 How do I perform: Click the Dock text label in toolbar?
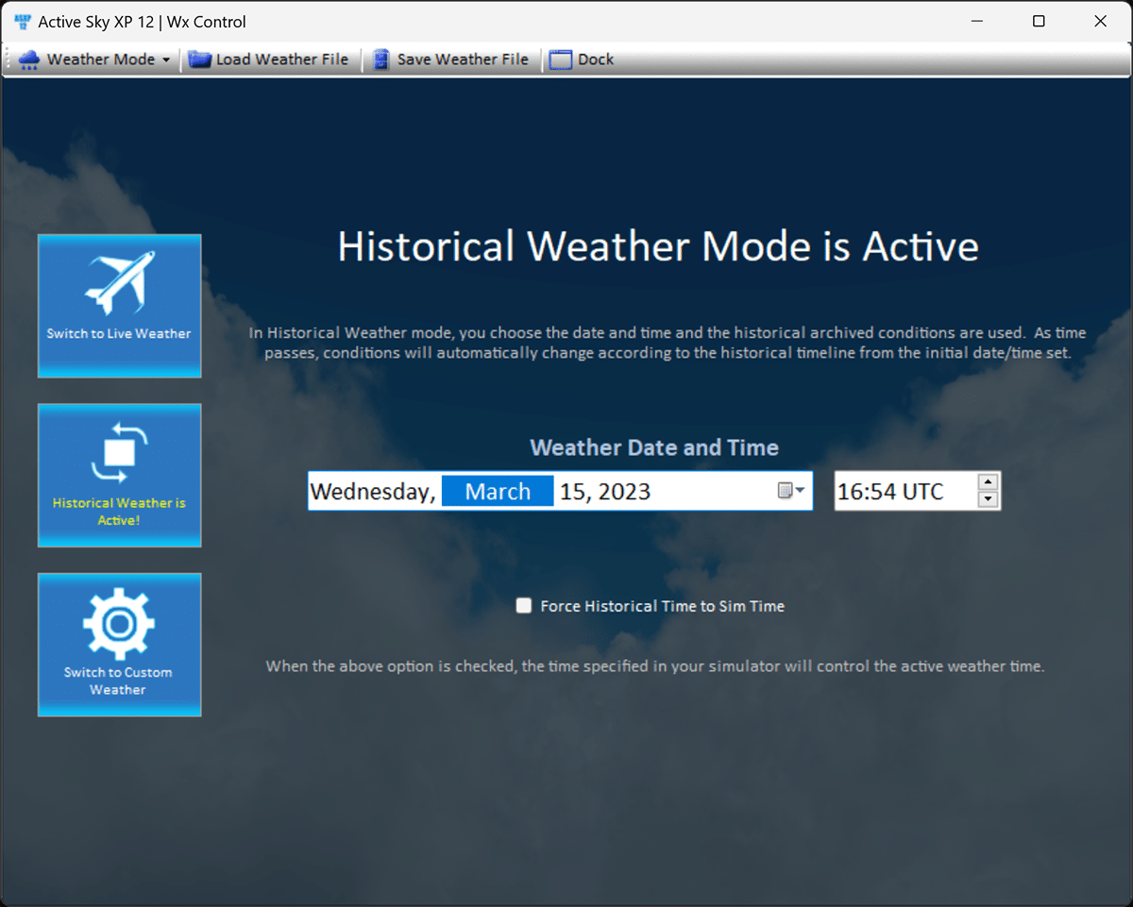[596, 59]
